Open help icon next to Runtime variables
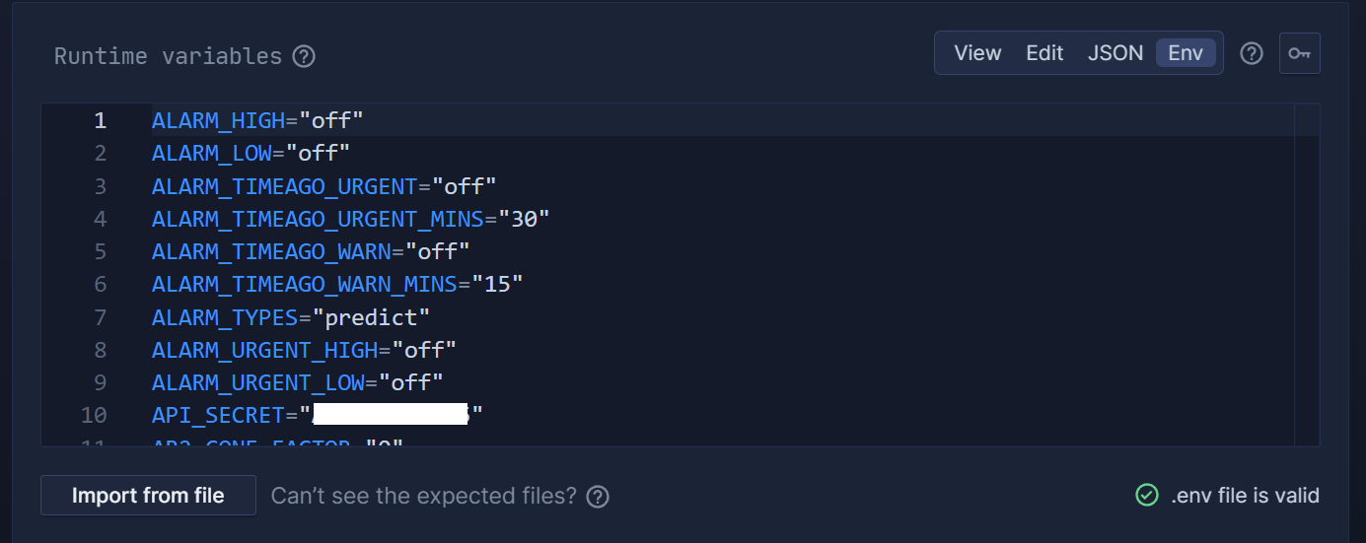The image size is (1366, 543). [305, 56]
